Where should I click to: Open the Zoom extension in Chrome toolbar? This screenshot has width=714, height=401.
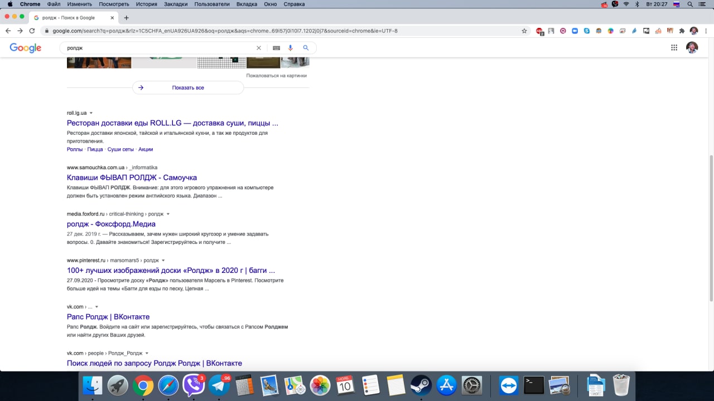click(575, 31)
